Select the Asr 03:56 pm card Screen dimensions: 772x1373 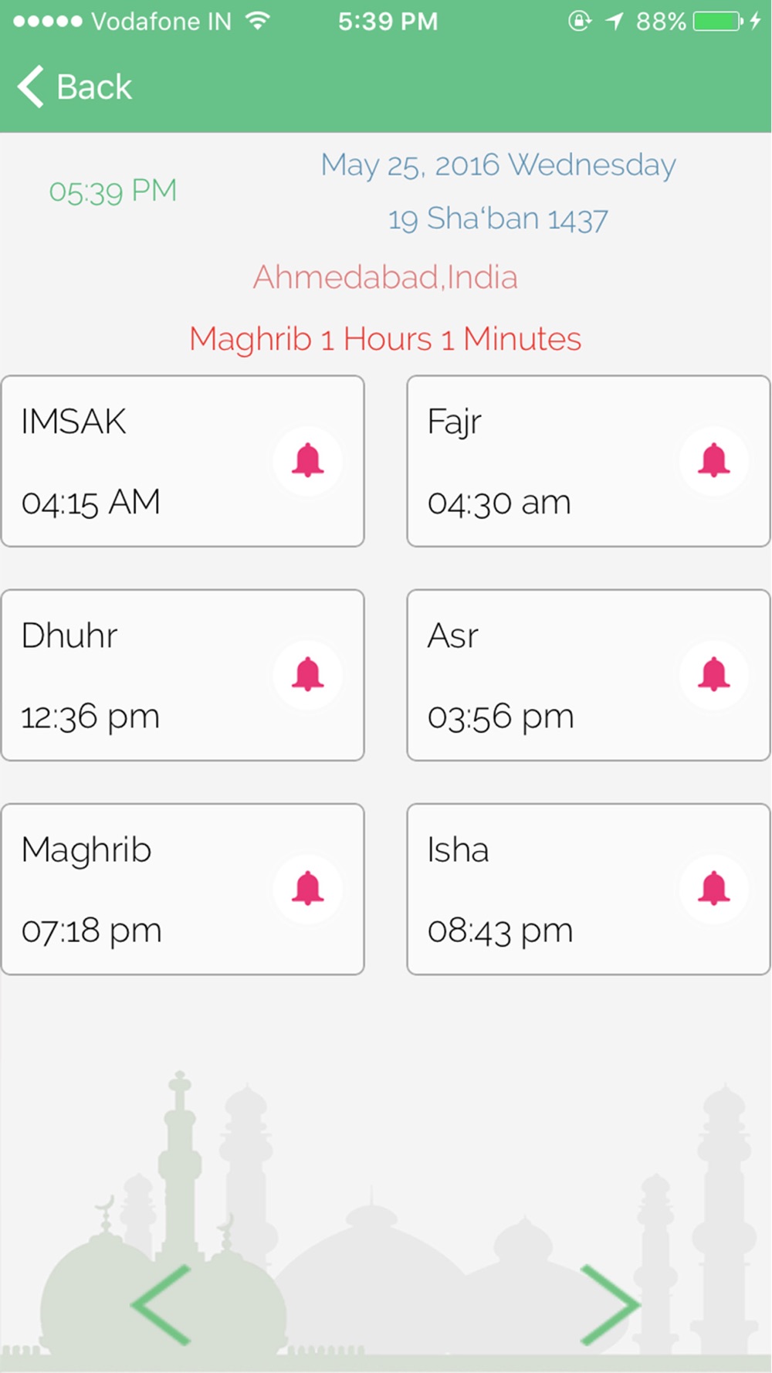tap(540, 675)
